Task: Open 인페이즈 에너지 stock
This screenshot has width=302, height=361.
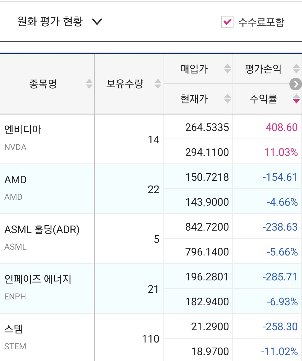Action: click(38, 279)
